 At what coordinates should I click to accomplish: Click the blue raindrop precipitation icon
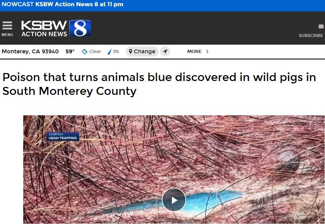tap(109, 52)
